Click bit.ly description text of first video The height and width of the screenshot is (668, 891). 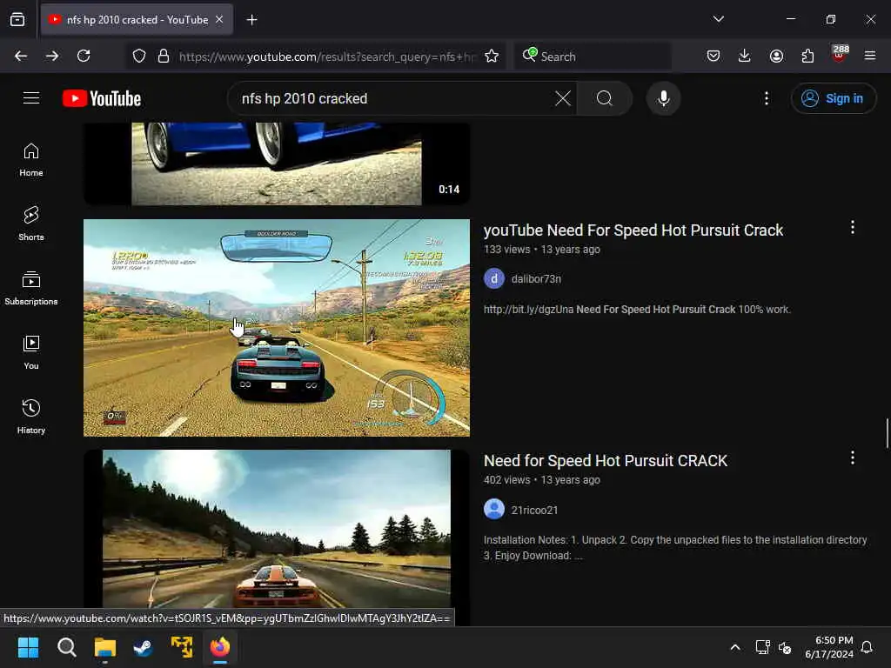click(x=637, y=310)
